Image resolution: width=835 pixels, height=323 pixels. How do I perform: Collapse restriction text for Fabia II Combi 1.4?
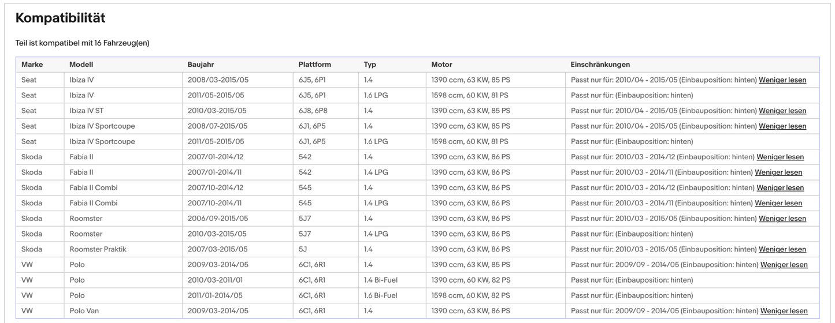click(780, 188)
